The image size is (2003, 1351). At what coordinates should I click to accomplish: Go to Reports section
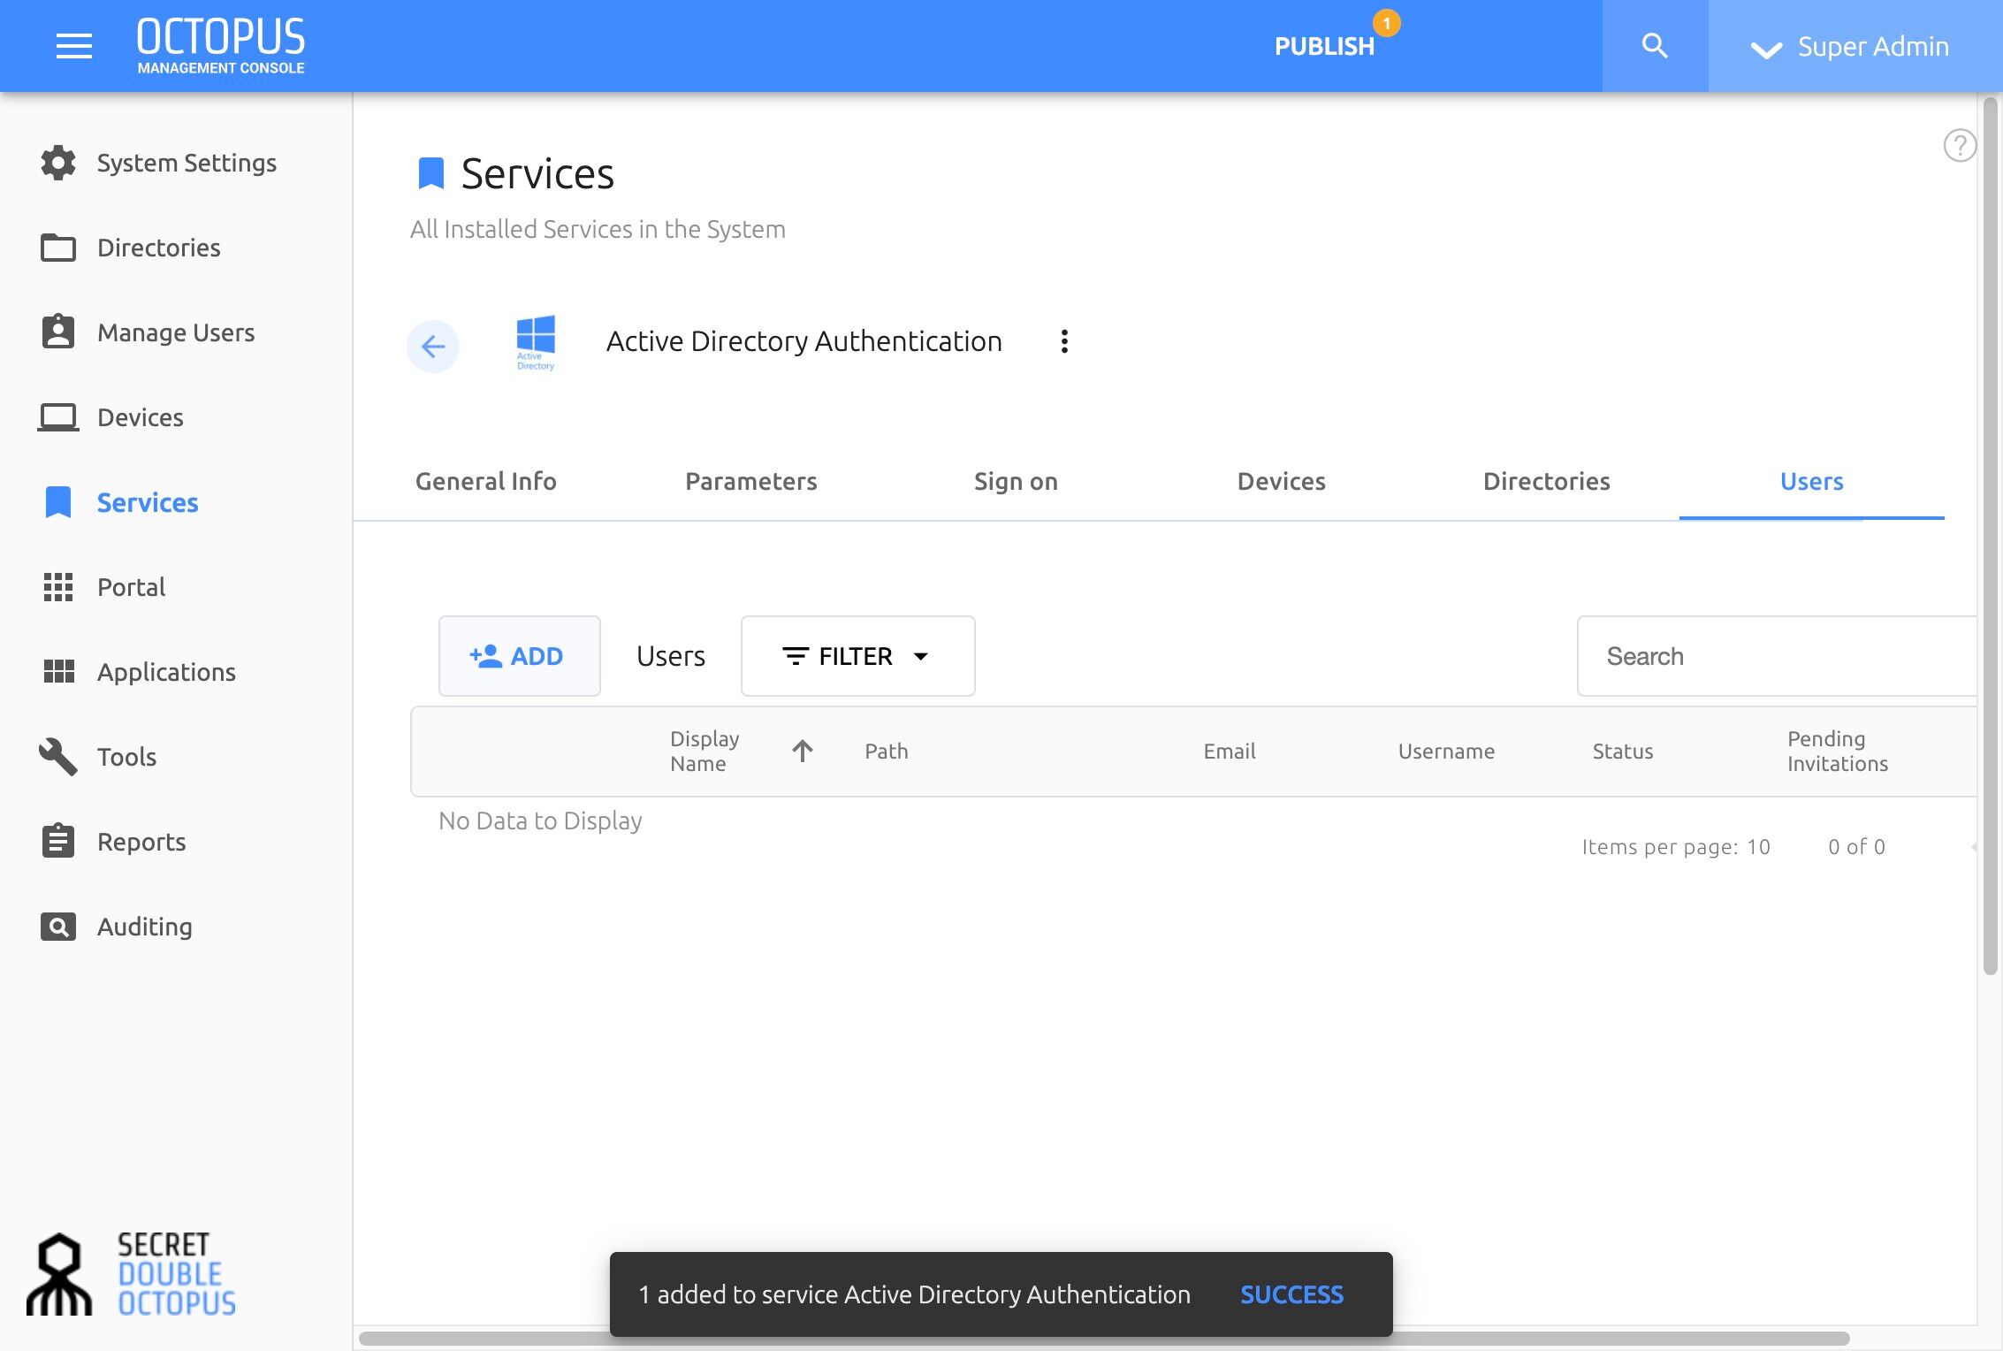pos(141,842)
